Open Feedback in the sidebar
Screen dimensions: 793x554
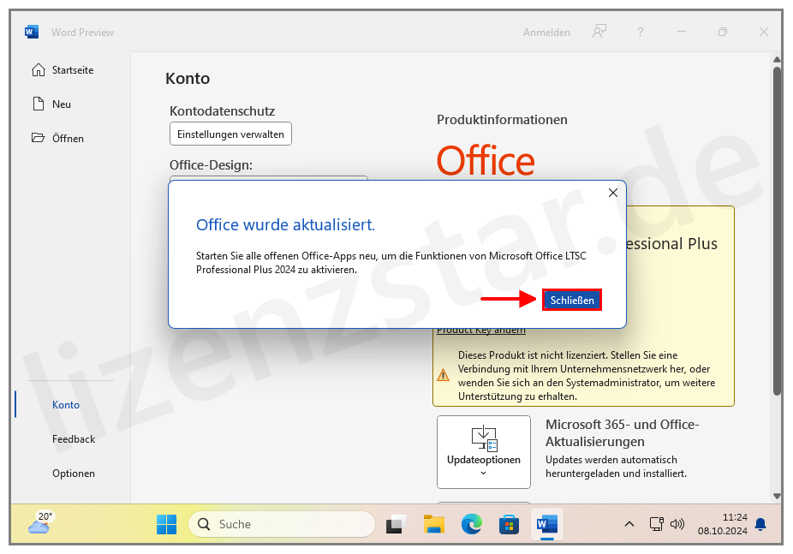(74, 439)
